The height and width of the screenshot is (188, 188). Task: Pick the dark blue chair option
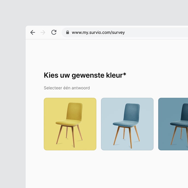click(173, 124)
